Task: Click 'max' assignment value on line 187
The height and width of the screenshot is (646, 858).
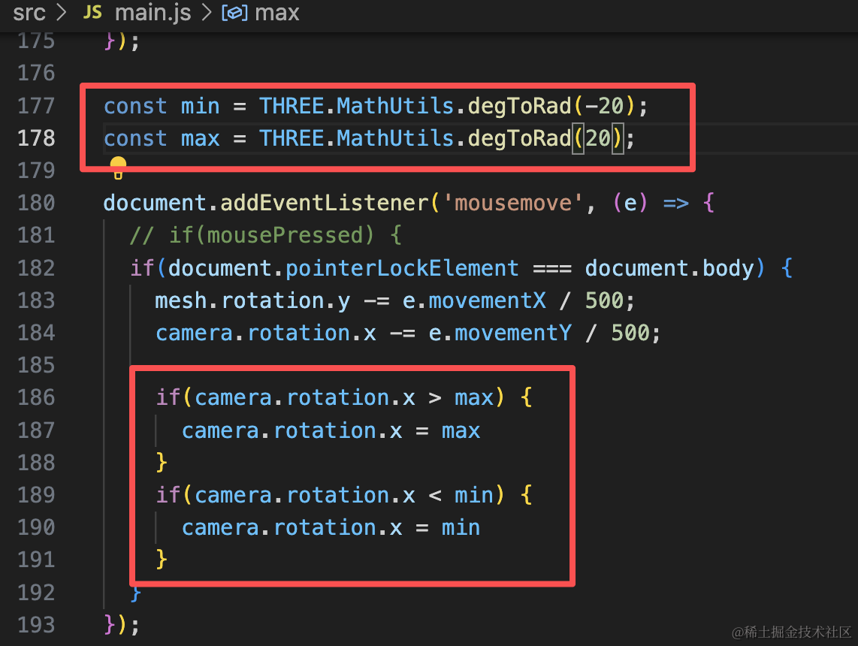Action: pos(461,431)
